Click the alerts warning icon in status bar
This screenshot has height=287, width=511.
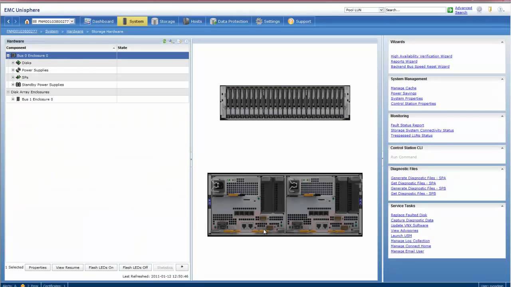pos(23,285)
